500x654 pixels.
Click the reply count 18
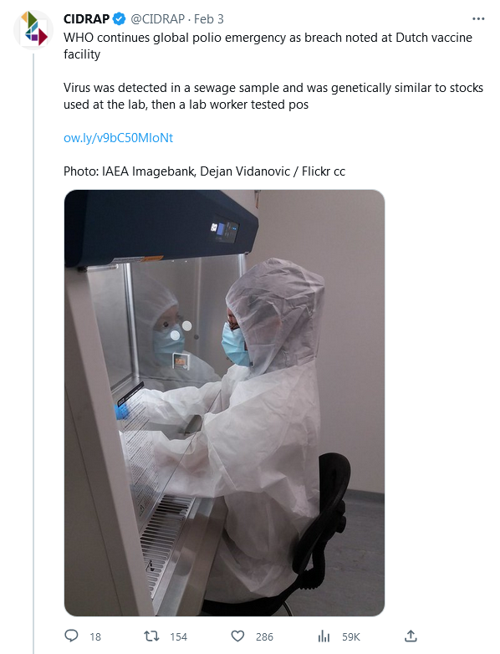(x=95, y=636)
